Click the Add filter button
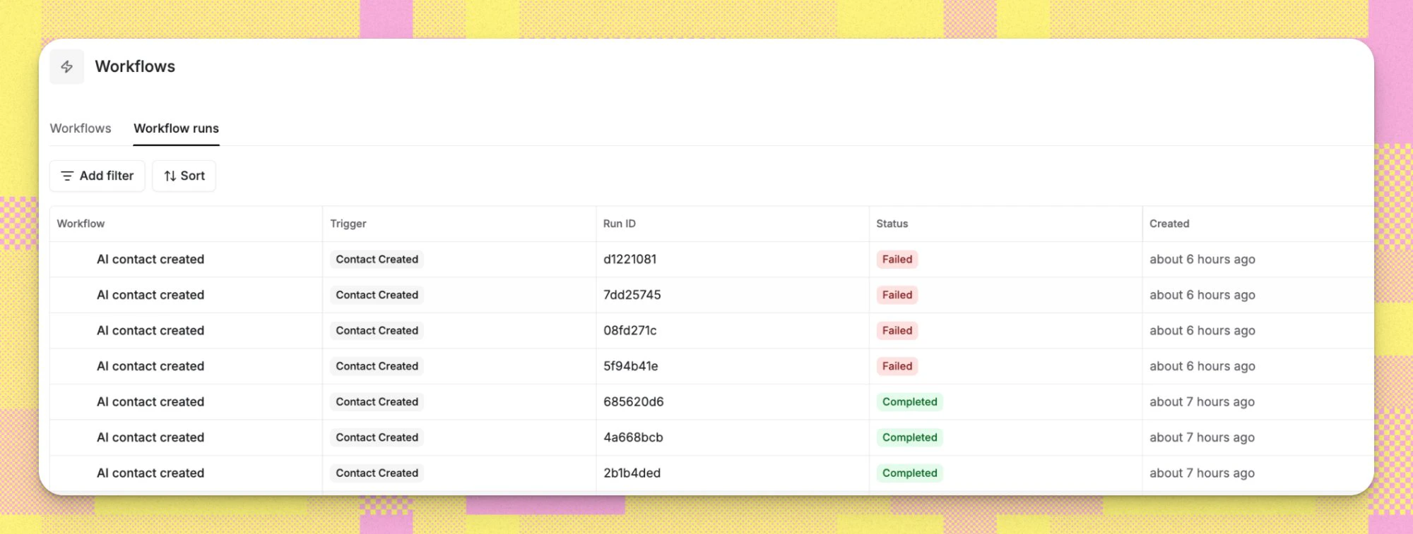Screen dimensions: 1413x534 coord(97,176)
